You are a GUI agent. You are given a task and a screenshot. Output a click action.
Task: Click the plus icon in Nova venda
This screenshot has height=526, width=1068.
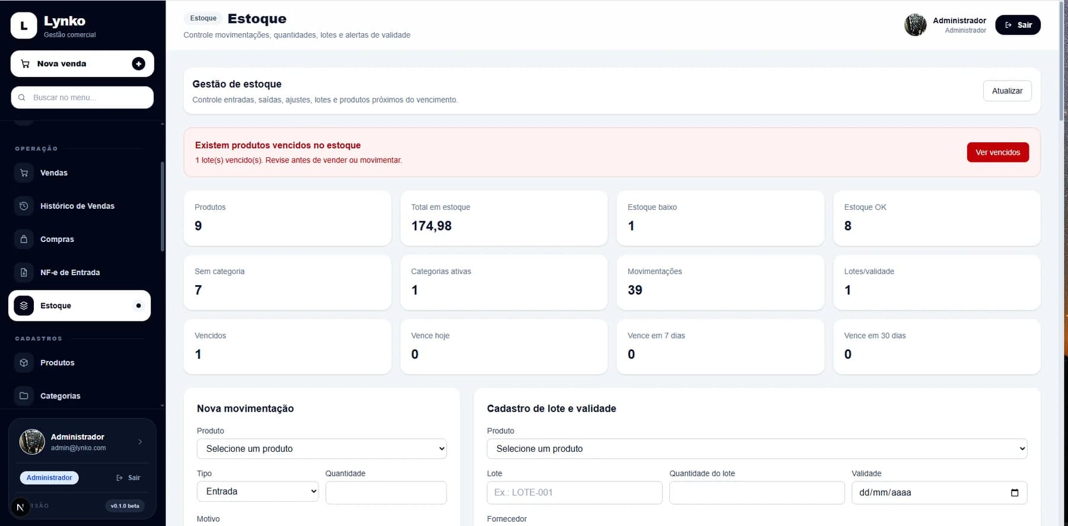(138, 63)
